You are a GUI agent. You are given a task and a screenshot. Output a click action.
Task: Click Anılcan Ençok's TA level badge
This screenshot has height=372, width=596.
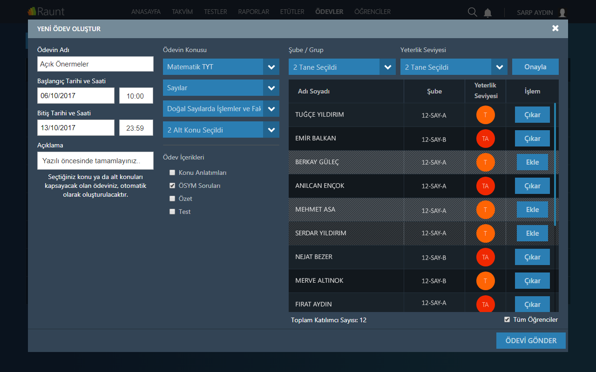click(486, 186)
